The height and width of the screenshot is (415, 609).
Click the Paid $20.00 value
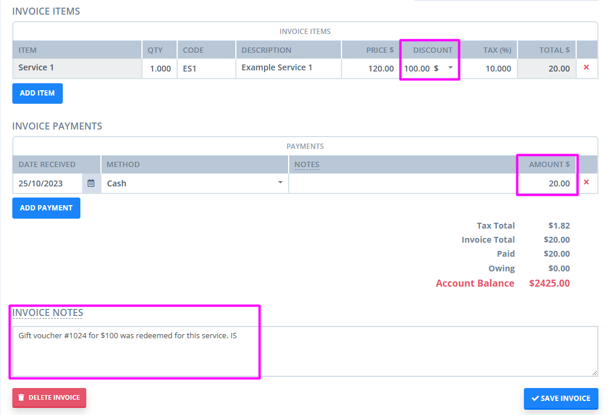[x=557, y=254]
